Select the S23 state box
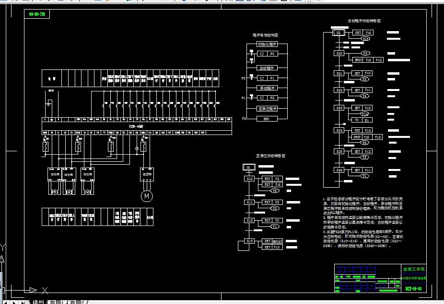Image resolution: width=444 pixels, height=304 pixels. tap(339, 108)
